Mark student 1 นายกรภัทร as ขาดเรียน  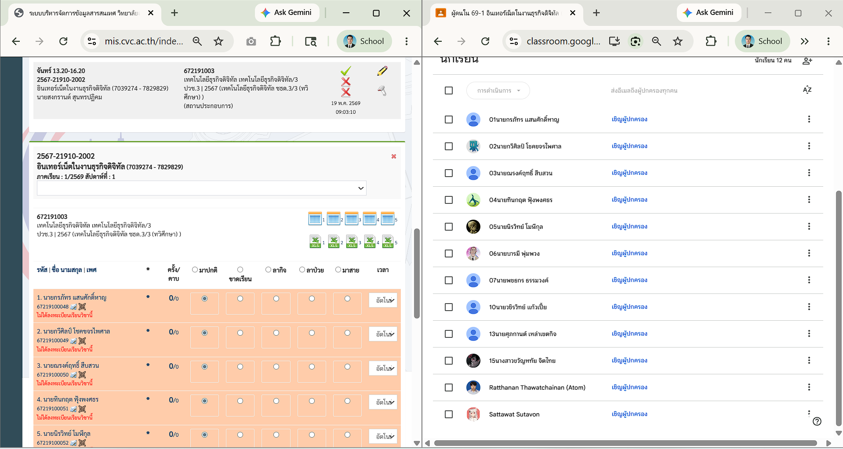[x=240, y=299]
